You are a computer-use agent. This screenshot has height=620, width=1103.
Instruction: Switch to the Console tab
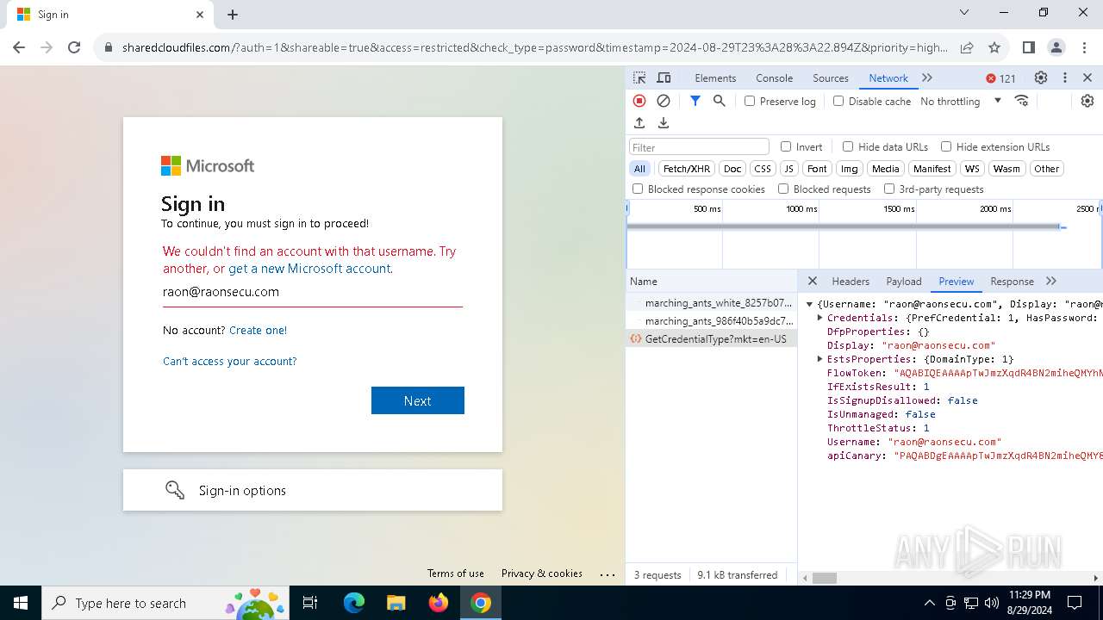(x=774, y=77)
